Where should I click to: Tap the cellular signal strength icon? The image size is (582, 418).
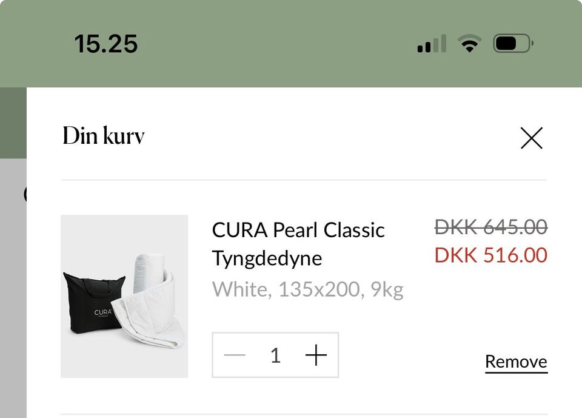[432, 44]
